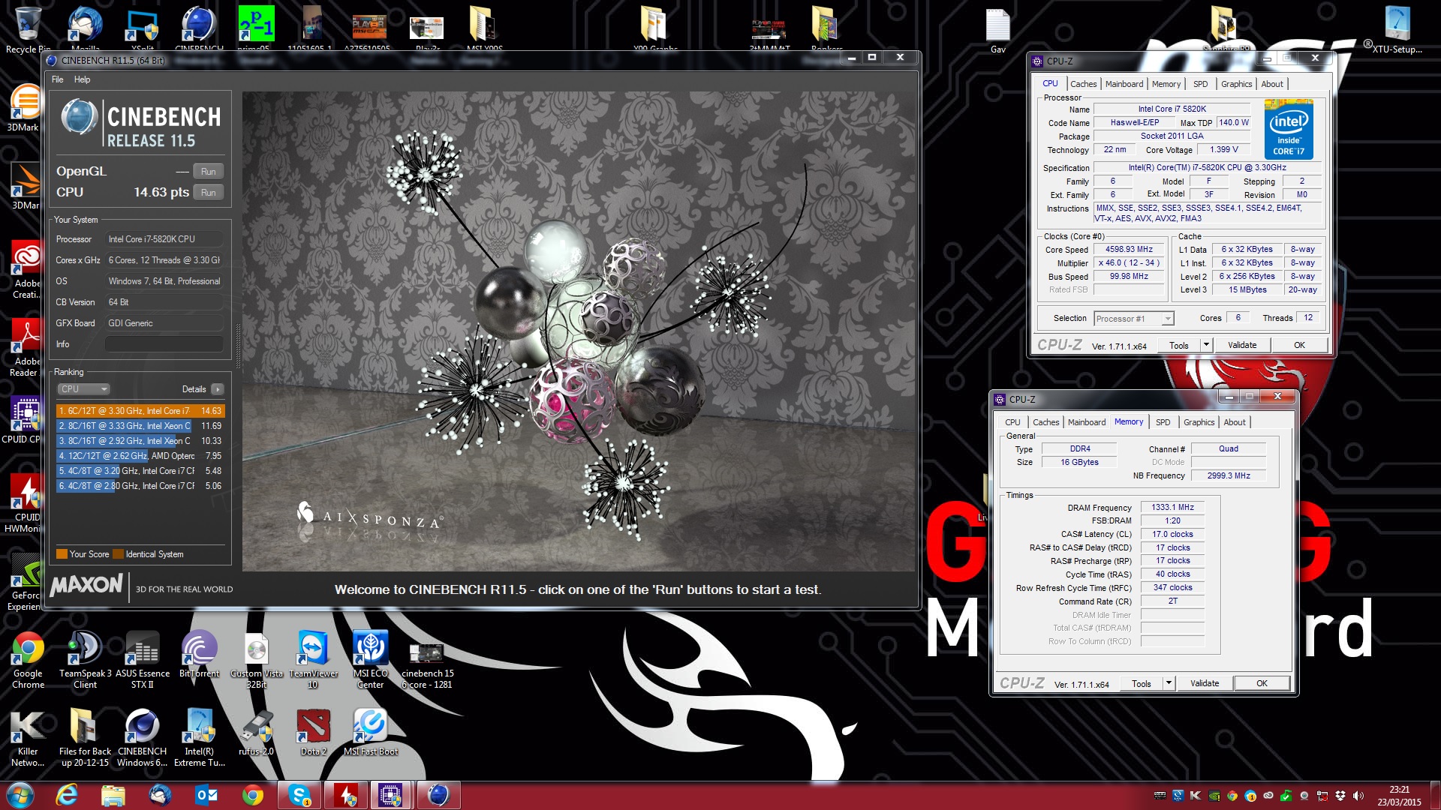
Task: Open Gav text file on desktop
Action: tap(997, 30)
